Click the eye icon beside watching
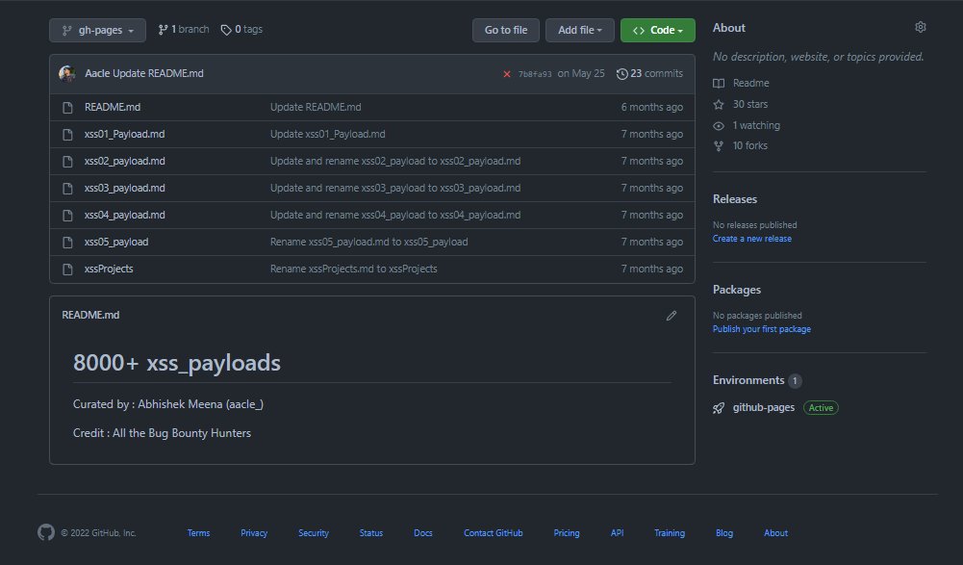The image size is (963, 565). pyautogui.click(x=719, y=126)
